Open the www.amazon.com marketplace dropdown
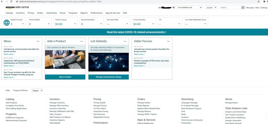Image resolution: width=268 pixels, height=124 pixels. click(189, 8)
